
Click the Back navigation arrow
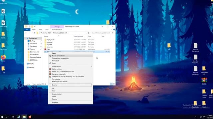pos(26,33)
